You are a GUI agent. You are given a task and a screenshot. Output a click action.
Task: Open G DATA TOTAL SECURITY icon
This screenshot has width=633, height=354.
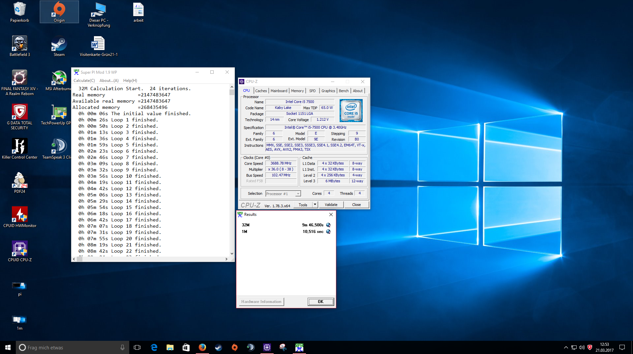(19, 117)
